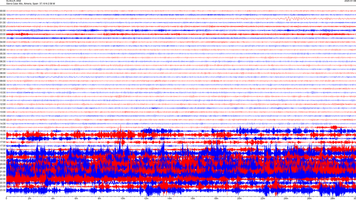Select the 13:30 trace label
Viewport: 356px width, 200px height.
(3, 116)
